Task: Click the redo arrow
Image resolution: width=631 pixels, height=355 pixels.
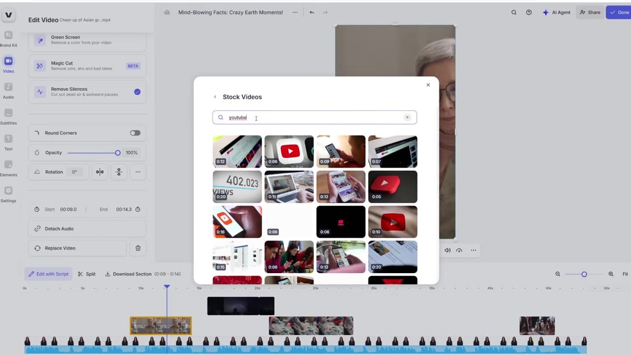Action: 325,12
